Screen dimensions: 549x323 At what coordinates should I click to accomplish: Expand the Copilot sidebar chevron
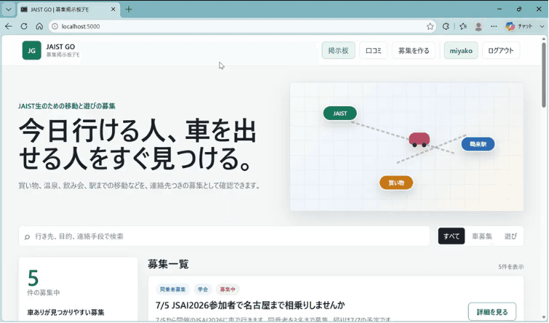(x=542, y=26)
